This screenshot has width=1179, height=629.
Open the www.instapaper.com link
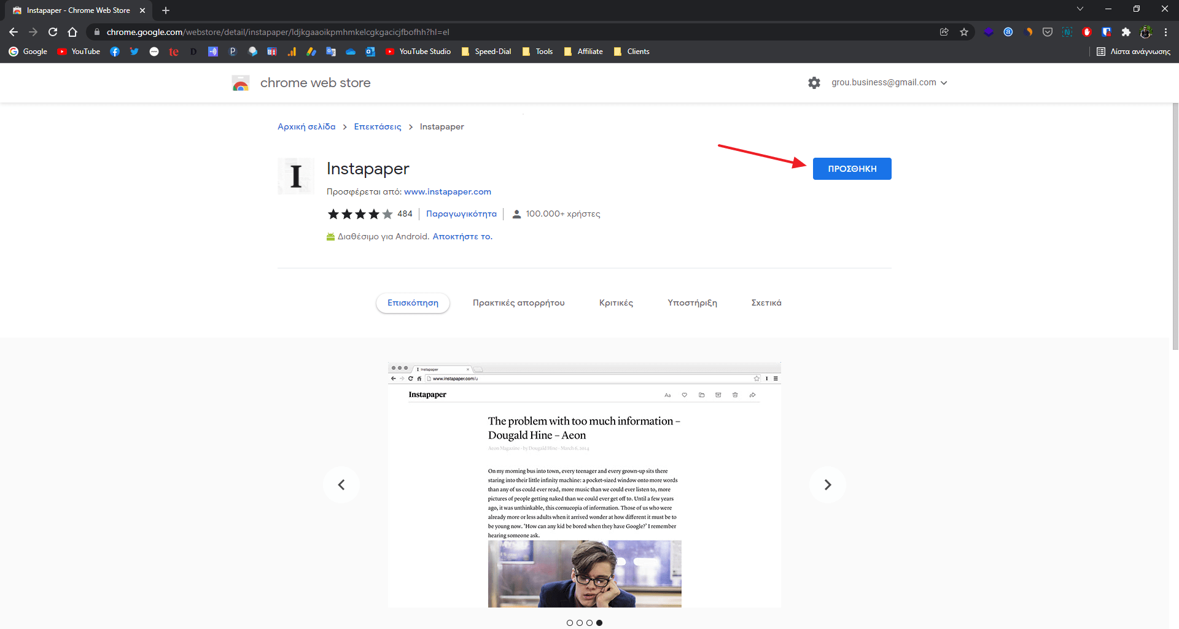tap(447, 192)
